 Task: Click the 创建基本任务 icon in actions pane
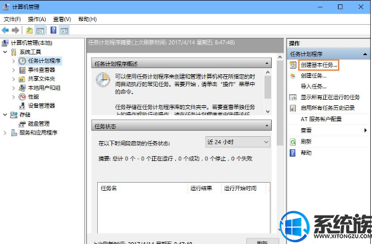(x=293, y=65)
